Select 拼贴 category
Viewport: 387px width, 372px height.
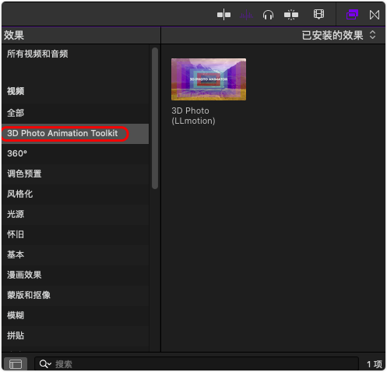(x=76, y=335)
